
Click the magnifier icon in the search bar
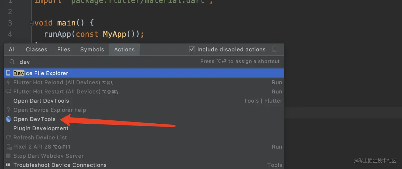pyautogui.click(x=12, y=62)
